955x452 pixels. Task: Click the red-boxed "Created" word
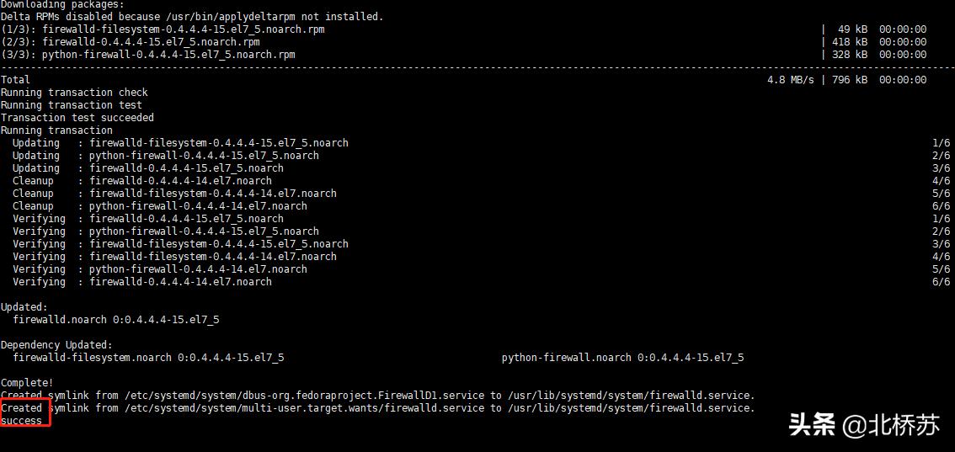[x=22, y=408]
